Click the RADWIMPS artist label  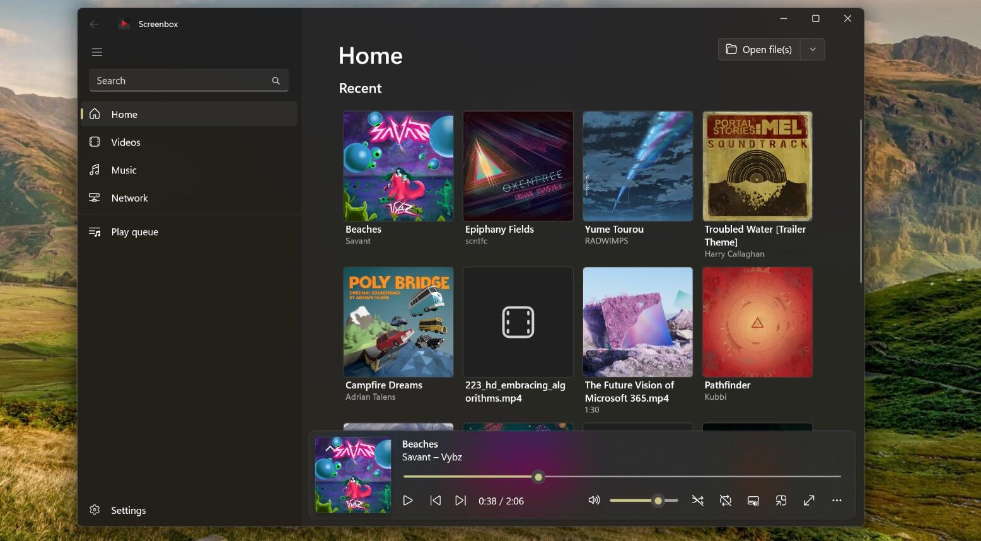[607, 241]
